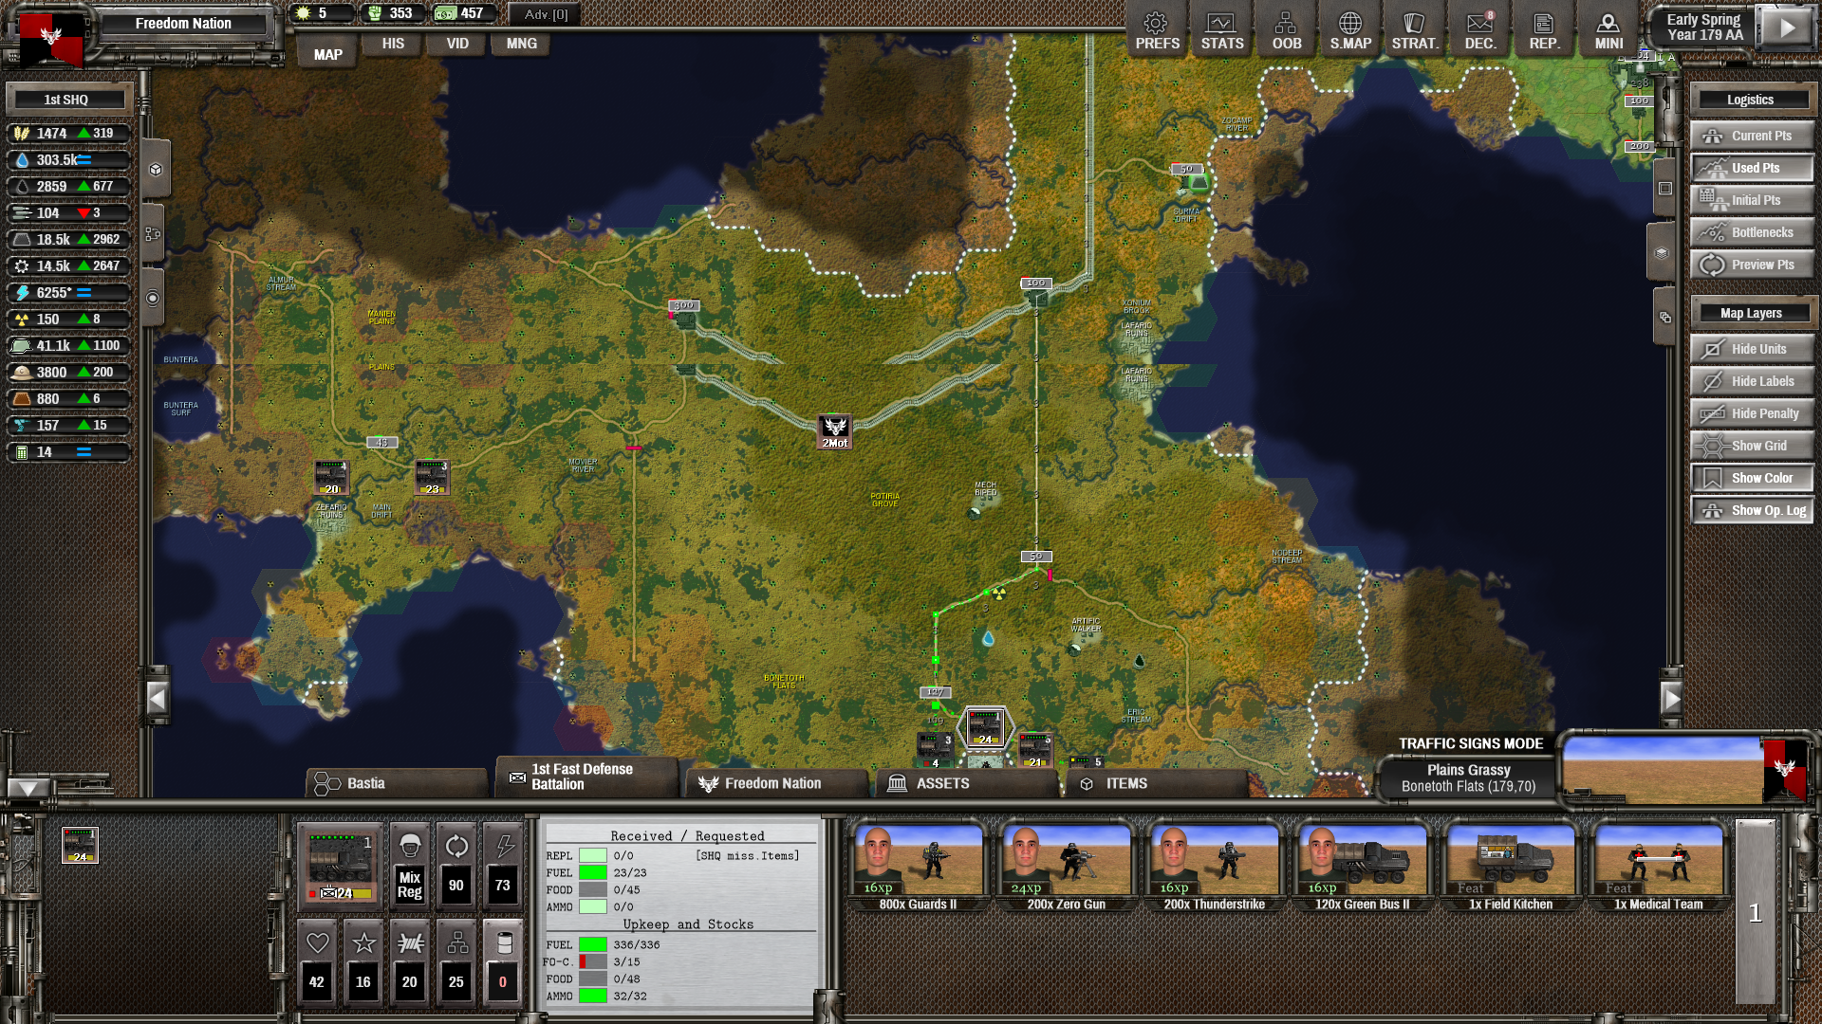The height and width of the screenshot is (1024, 1822).
Task: Open the OOB hierarchy icon
Action: pyautogui.click(x=1286, y=30)
